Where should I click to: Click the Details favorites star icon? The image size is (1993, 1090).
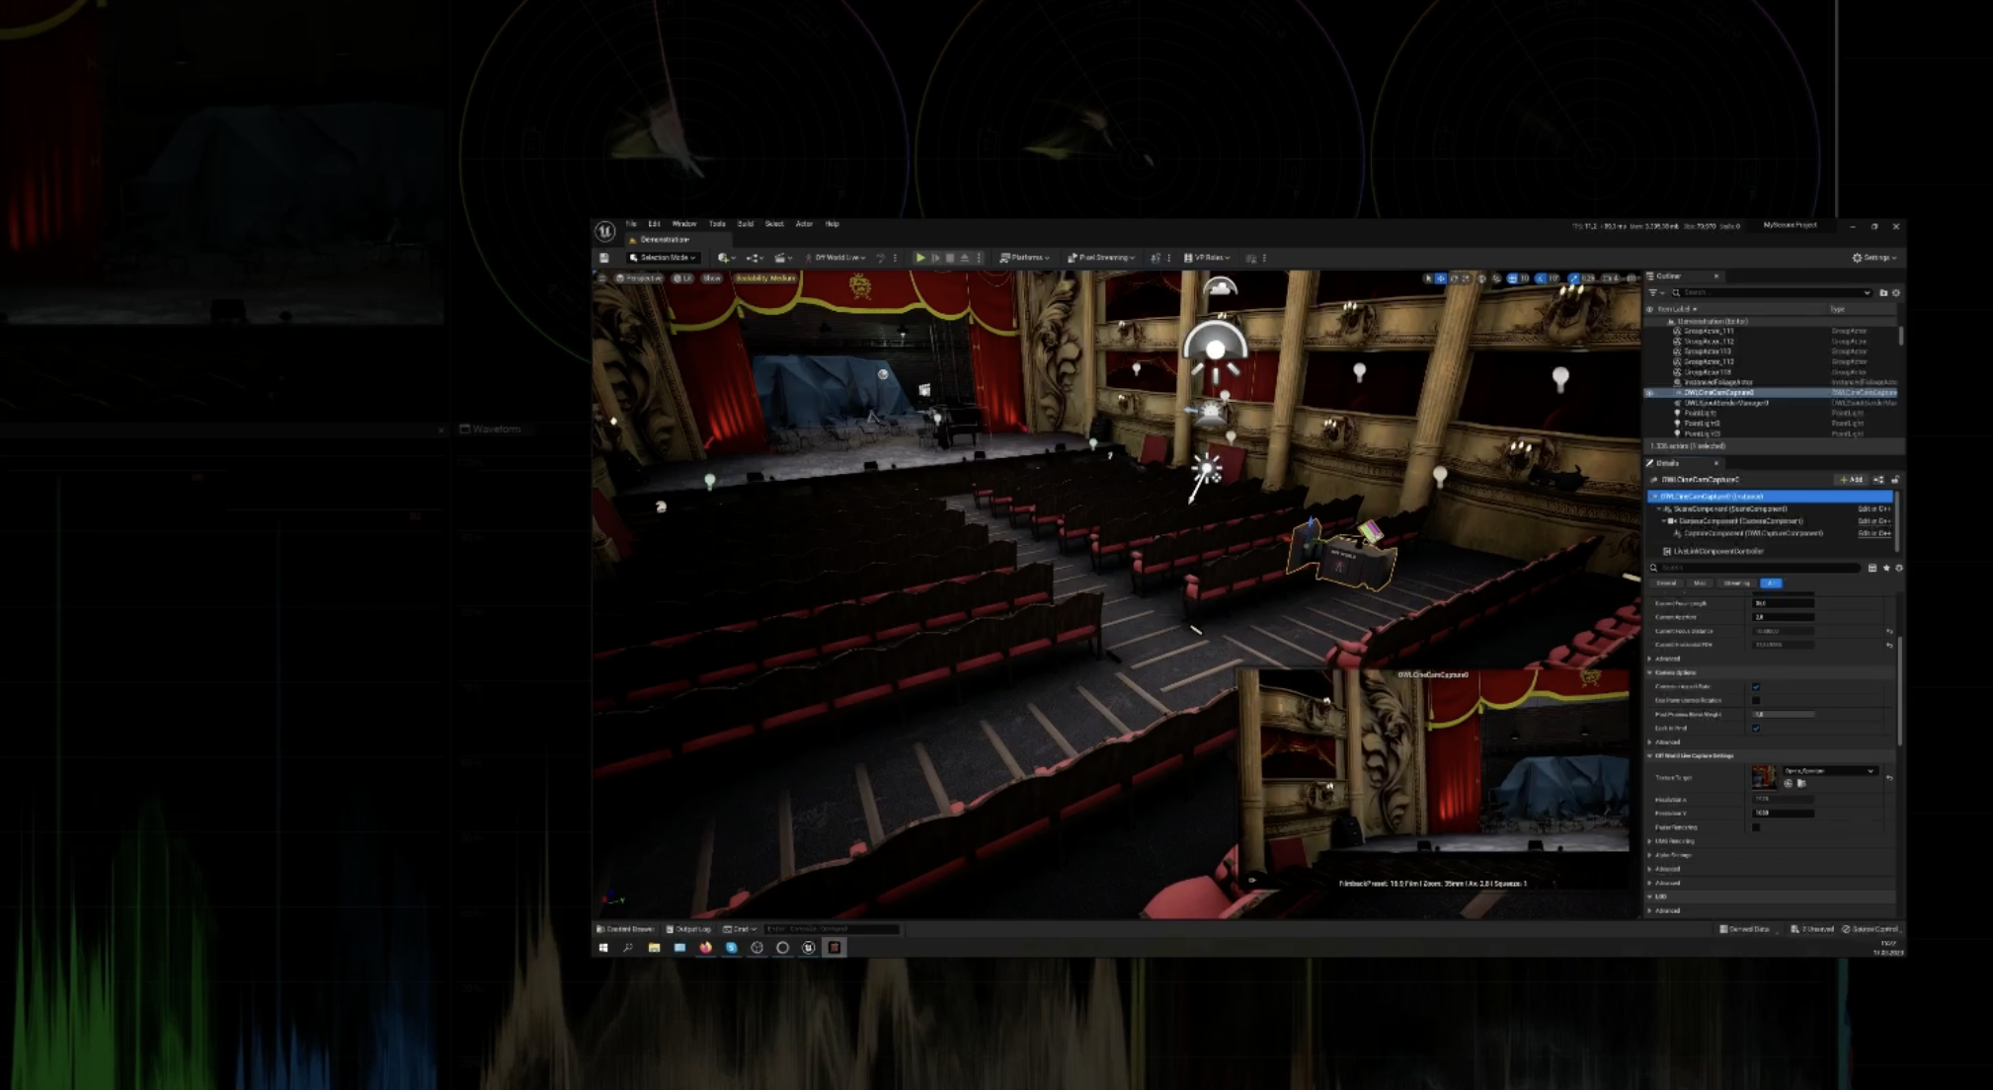(1886, 568)
